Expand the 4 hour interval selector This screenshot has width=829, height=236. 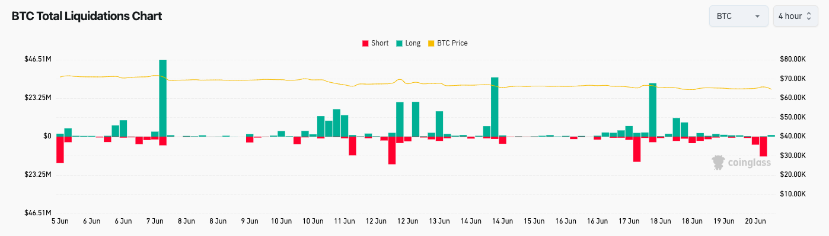pos(795,16)
